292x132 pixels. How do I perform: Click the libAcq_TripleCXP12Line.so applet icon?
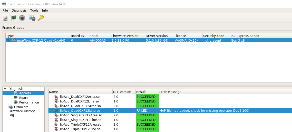(56, 129)
